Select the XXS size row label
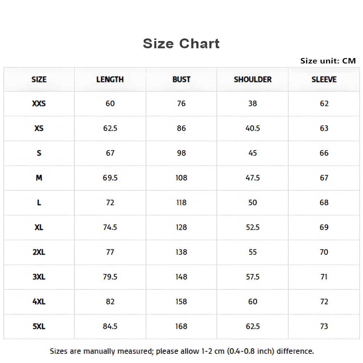363x363 pixels. tap(39, 103)
